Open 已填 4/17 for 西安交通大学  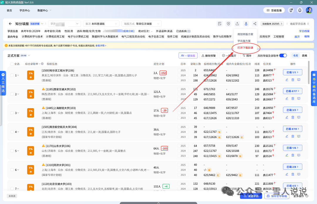pyautogui.click(x=293, y=91)
